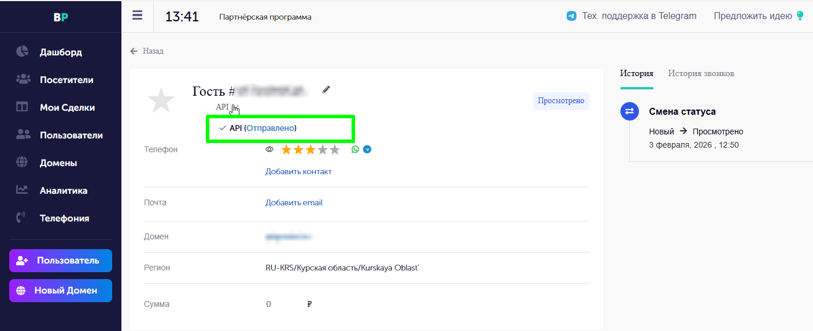Open Telegram contact icon in phone row

367,149
